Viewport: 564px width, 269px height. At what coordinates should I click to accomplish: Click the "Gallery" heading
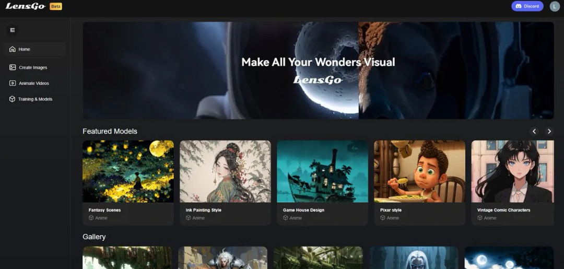click(x=94, y=237)
